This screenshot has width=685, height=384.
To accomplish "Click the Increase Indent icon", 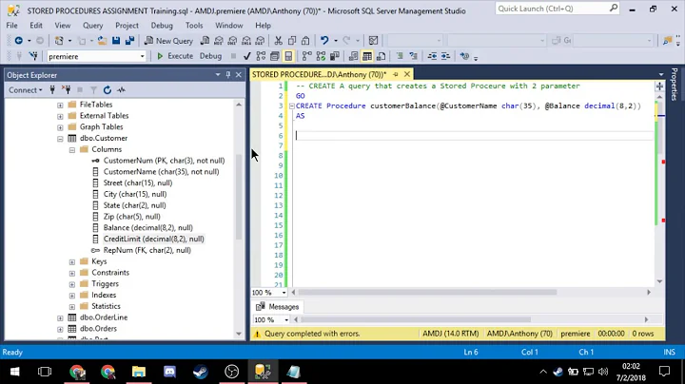I will click(x=445, y=56).
